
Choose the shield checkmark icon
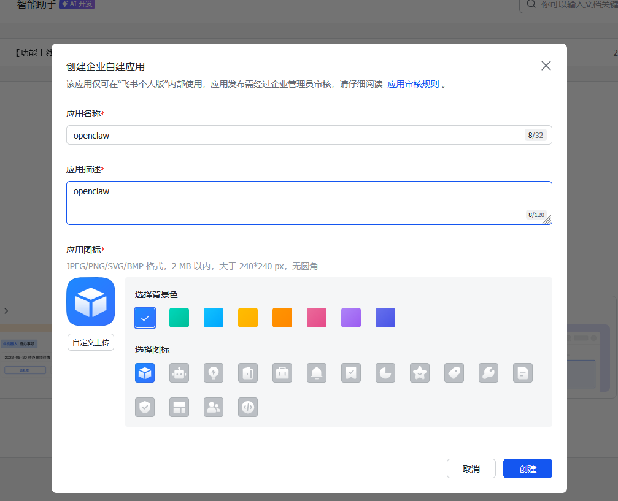point(145,407)
